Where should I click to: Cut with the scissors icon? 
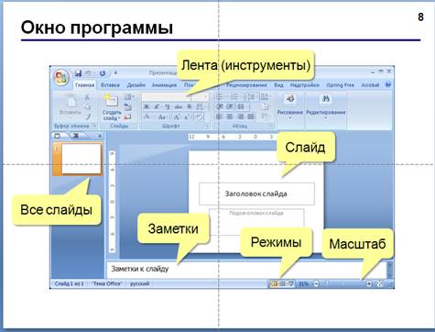(87, 97)
